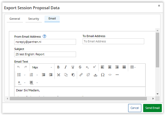Image resolution: width=165 pixels, height=115 pixels.
Task: Expand the table insert dropdown
Action: pos(135,67)
